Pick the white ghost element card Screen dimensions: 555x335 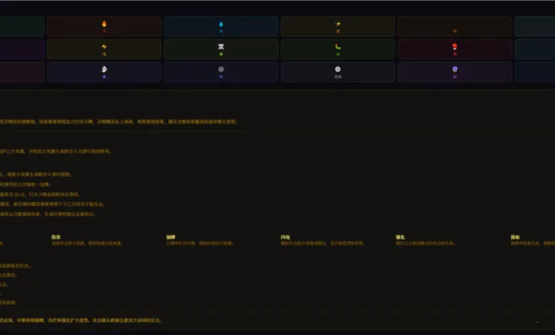point(104,72)
